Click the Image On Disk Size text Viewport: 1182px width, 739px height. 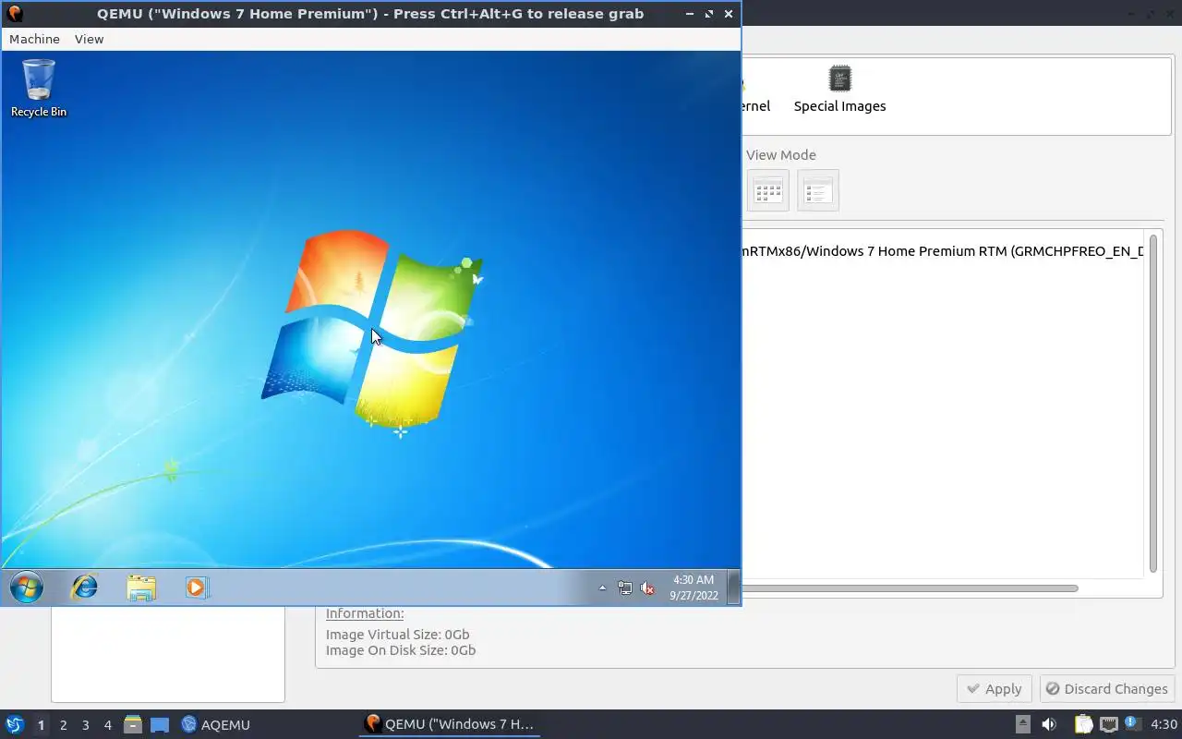pyautogui.click(x=401, y=650)
